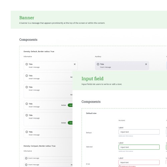Click the Label text above the Default input field
Image resolution: width=167 pixels, height=167 pixels.
pyautogui.click(x=121, y=128)
